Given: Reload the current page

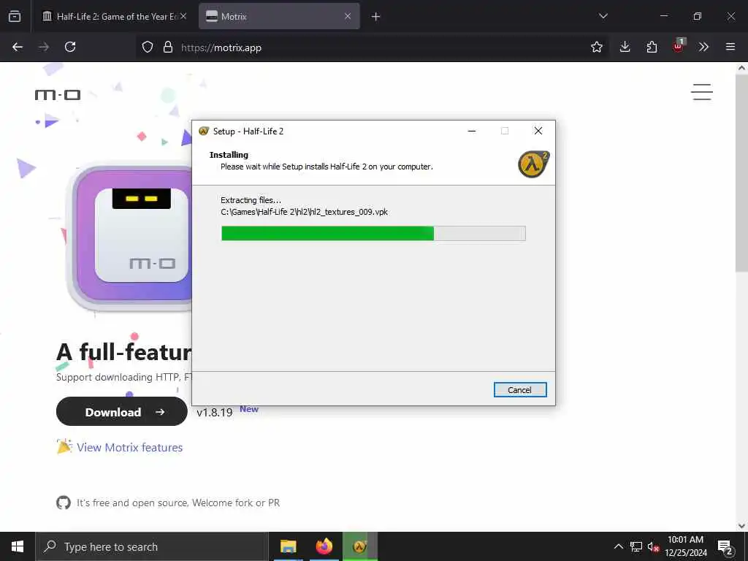Looking at the screenshot, I should tap(70, 47).
